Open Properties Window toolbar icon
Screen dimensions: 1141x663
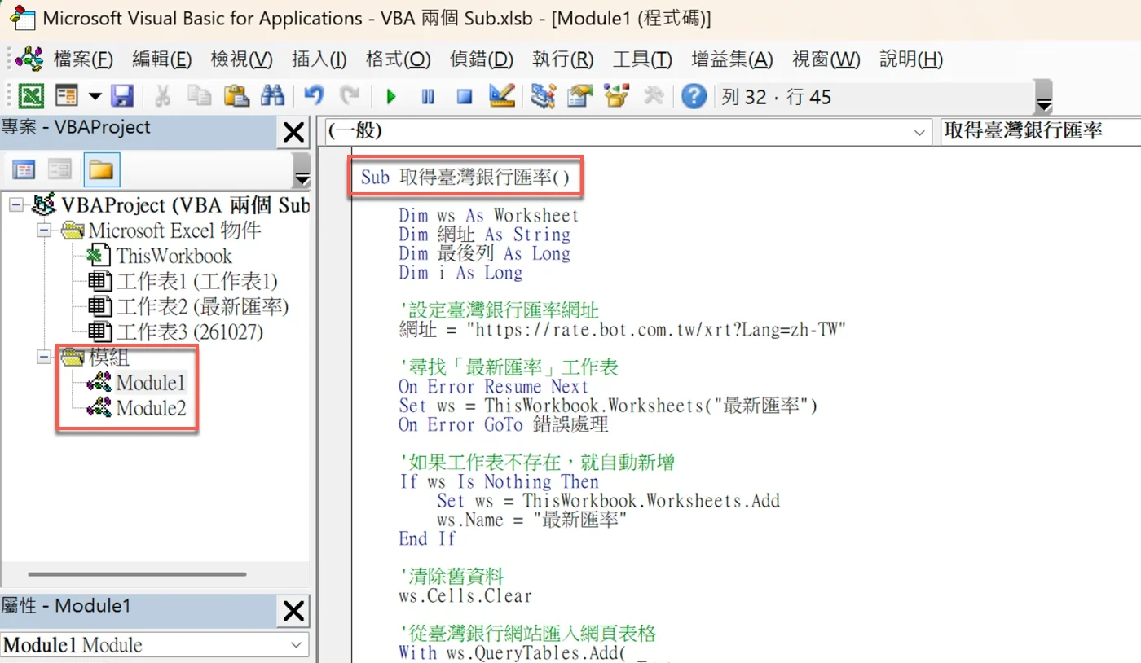[579, 97]
